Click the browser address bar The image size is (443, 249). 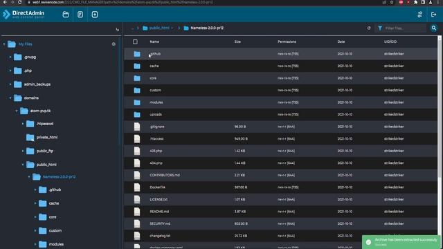point(204,2)
